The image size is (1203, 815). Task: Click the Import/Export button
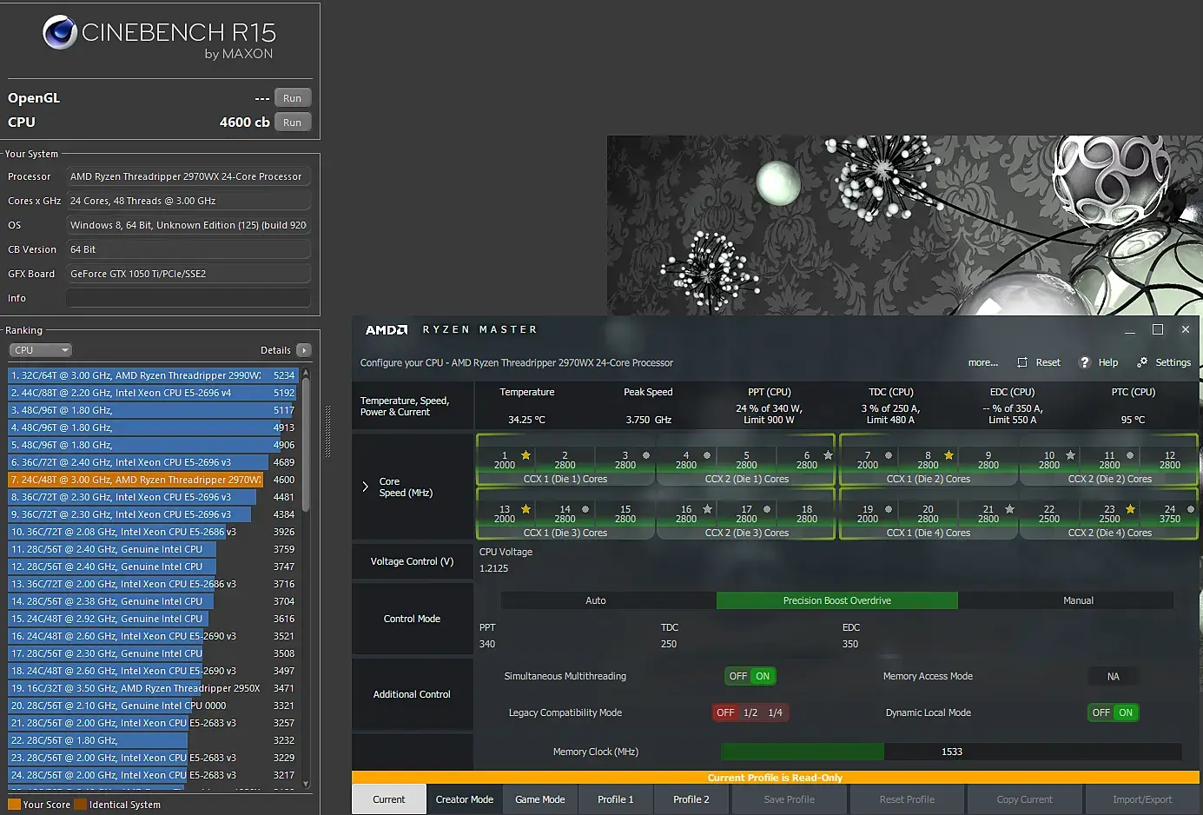(x=1142, y=799)
